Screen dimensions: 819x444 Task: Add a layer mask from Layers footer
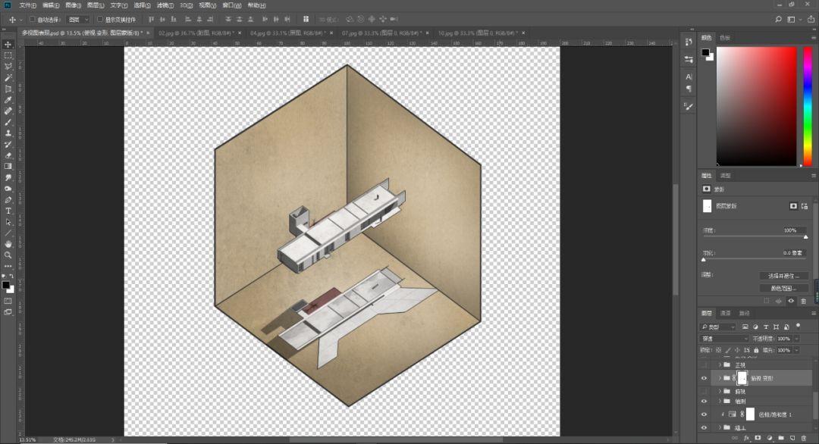[758, 438]
